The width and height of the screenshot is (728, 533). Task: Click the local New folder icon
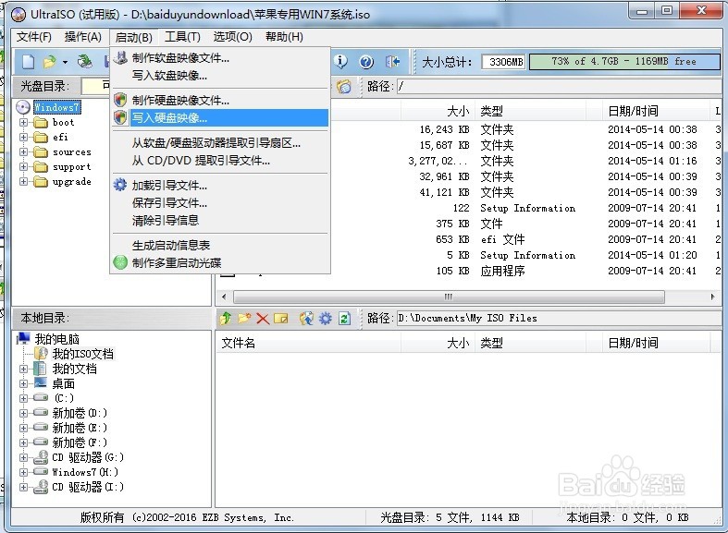click(x=244, y=319)
